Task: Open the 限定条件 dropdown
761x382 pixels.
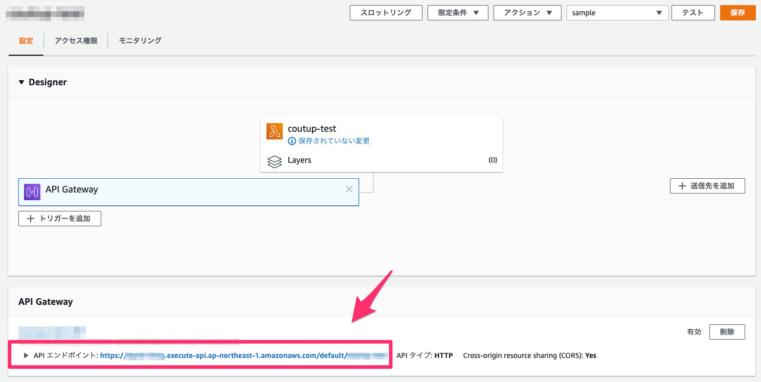Action: point(457,13)
